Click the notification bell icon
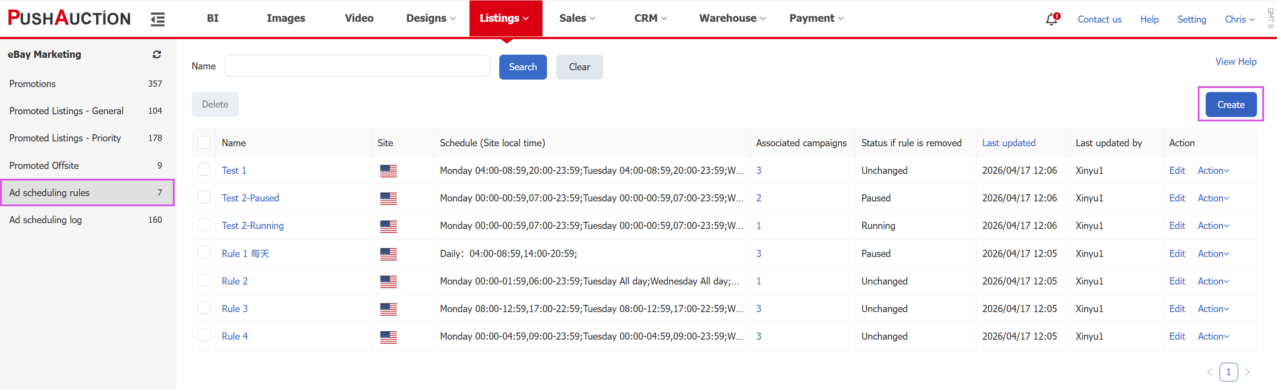This screenshot has height=389, width=1277. [x=1051, y=19]
